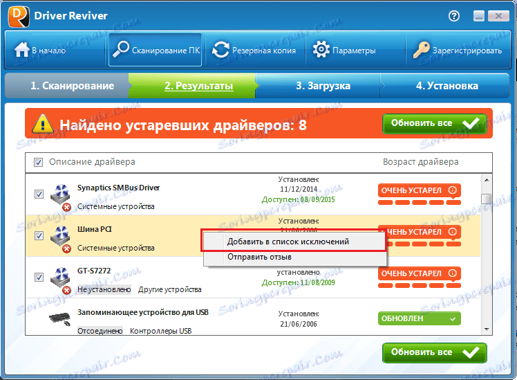Click «Контроллеры USB» category text
Image resolution: width=517 pixels, height=380 pixels.
[x=160, y=331]
